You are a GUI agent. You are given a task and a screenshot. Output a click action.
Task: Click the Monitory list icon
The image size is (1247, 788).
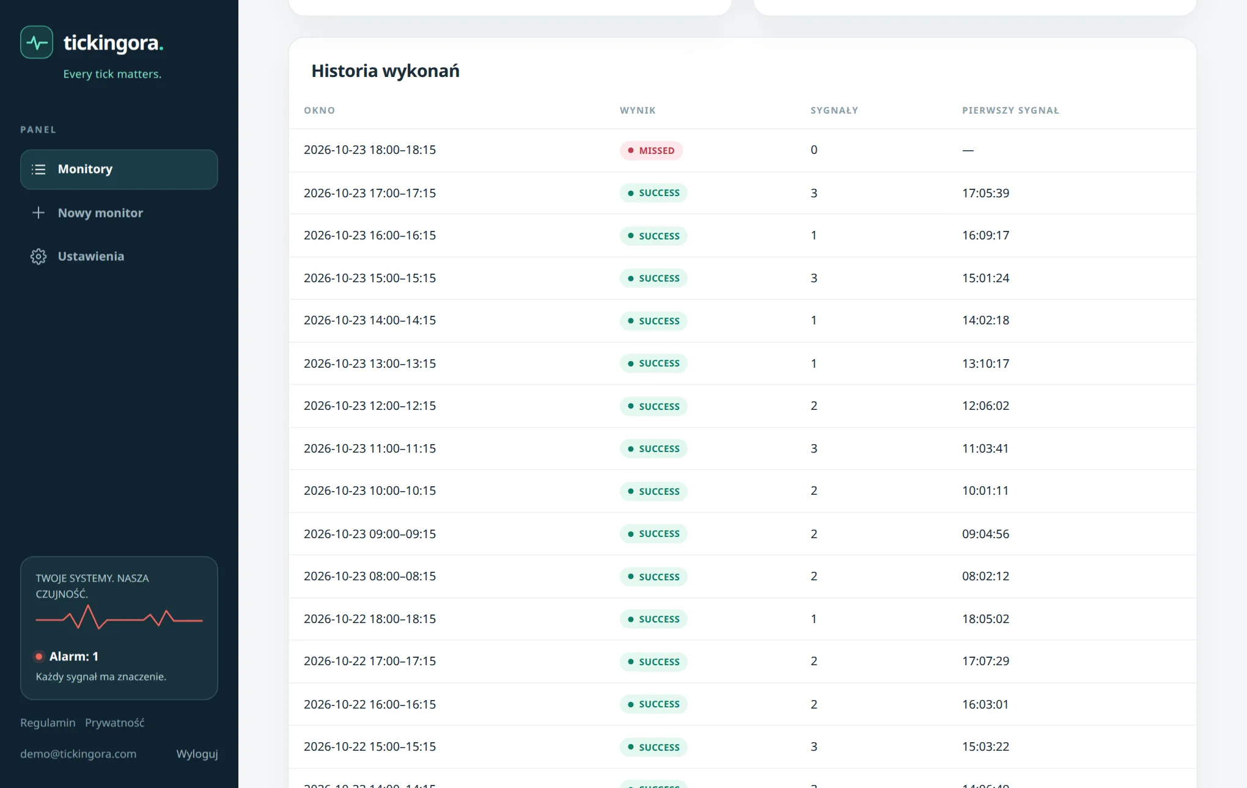[x=39, y=169]
